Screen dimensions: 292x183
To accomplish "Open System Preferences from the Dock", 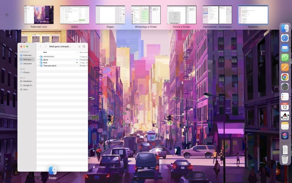I will 285,87.
